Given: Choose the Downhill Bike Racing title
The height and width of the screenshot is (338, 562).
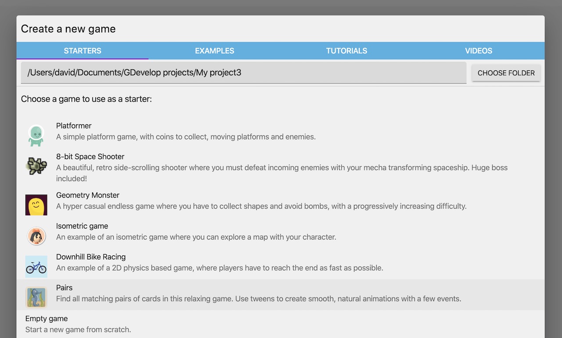Looking at the screenshot, I should pyautogui.click(x=91, y=257).
